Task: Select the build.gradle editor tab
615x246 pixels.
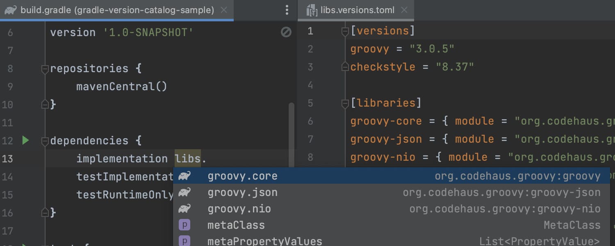Action: [x=117, y=10]
